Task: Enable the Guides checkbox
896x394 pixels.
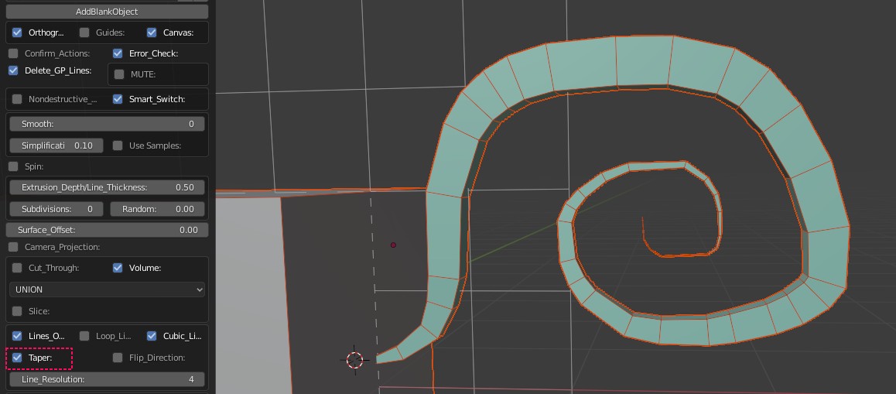Action: click(84, 33)
